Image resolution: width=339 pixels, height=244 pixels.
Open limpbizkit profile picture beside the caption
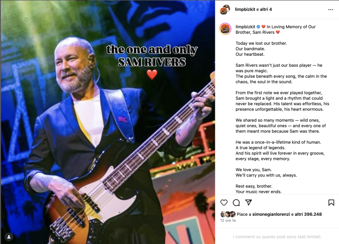(225, 29)
